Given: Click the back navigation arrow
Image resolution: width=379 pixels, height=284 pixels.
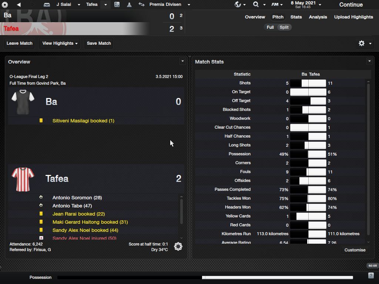Looking at the screenshot, I should coord(19,5).
